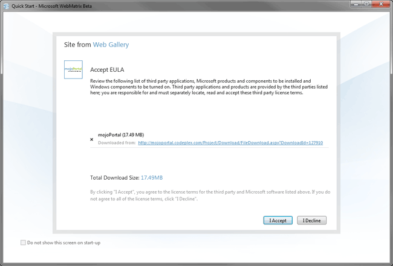Screen dimensions: 393x266
Task: Click the "Site from" heading text
Action: 77,45
